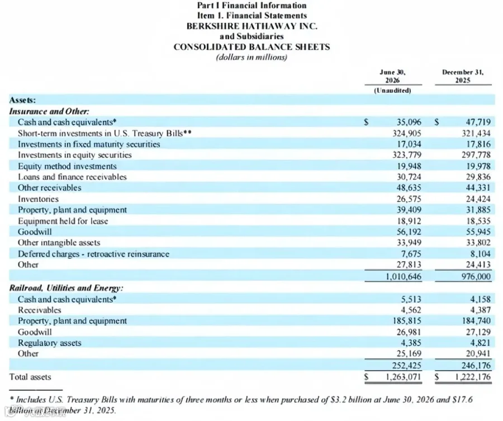Click the footnote about U.S. Treasury Bills
Screen dimensions: 503x421
pos(241,405)
